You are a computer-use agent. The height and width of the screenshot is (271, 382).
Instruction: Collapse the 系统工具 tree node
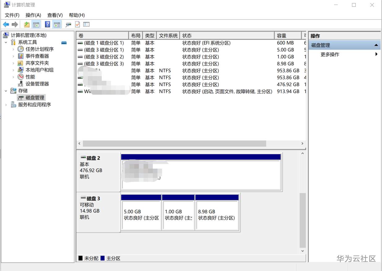tap(6, 42)
